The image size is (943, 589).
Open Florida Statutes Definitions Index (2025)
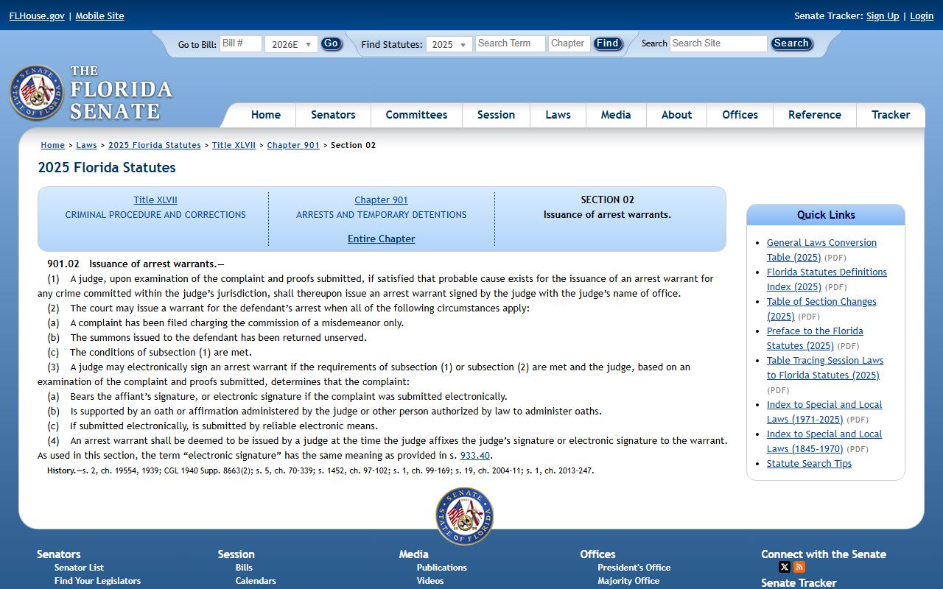tap(827, 279)
